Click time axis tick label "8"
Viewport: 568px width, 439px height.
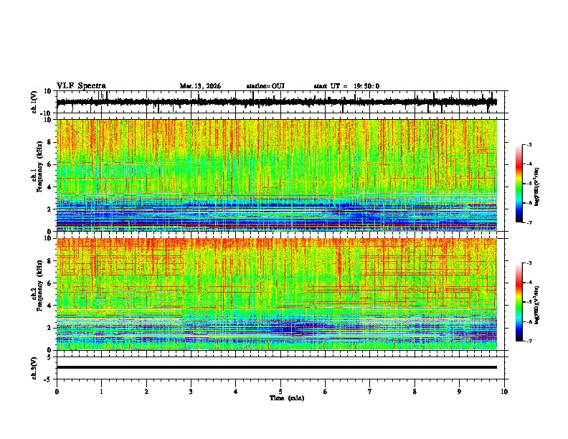tap(415, 392)
